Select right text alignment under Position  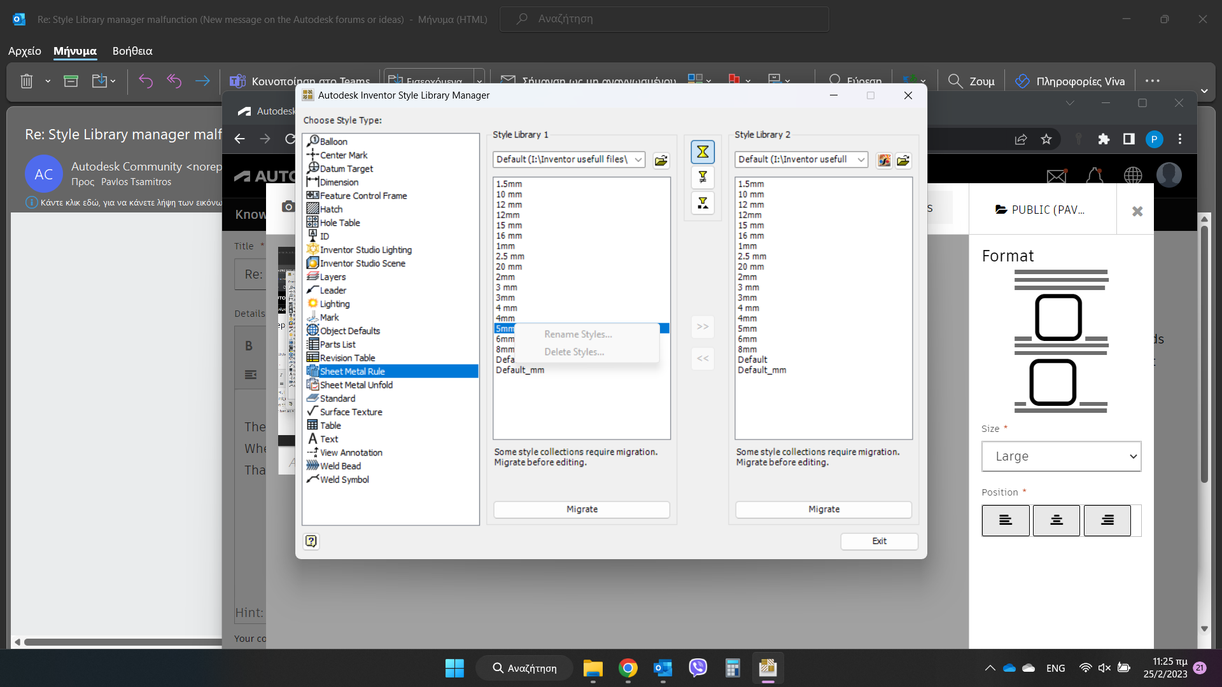coord(1107,520)
